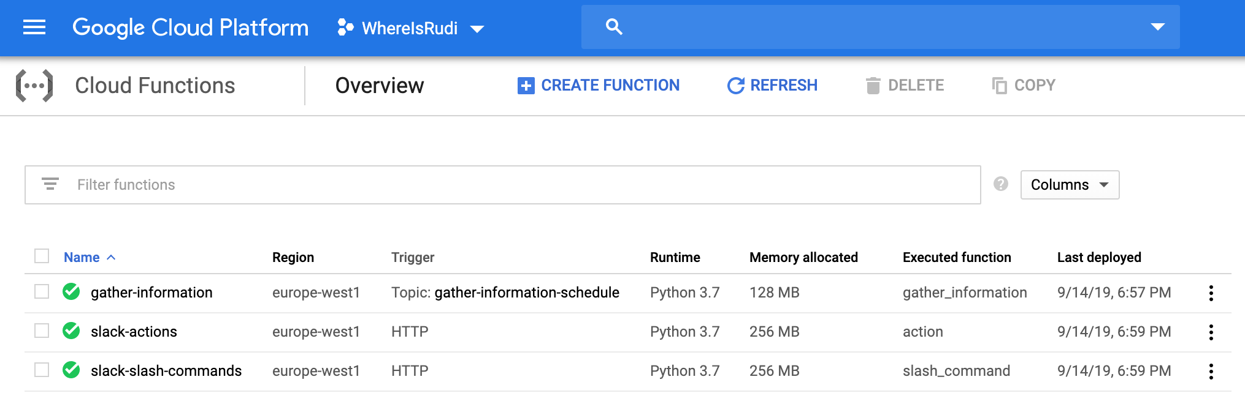Open more actions for gather-information row
The image size is (1245, 404).
[1211, 293]
